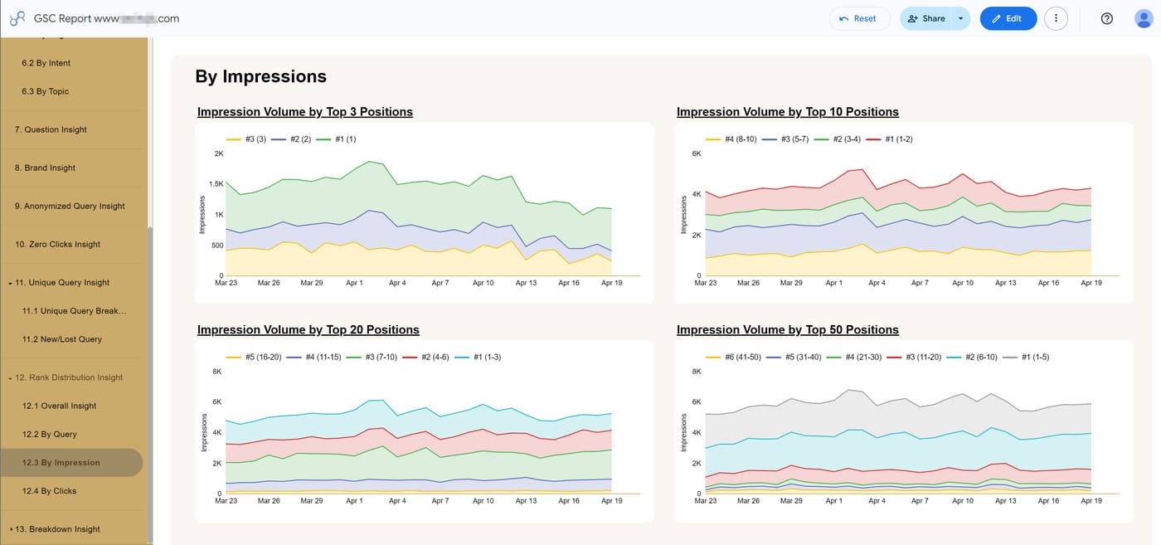Open the three-dot more options menu
The height and width of the screenshot is (545, 1161).
(1056, 18)
